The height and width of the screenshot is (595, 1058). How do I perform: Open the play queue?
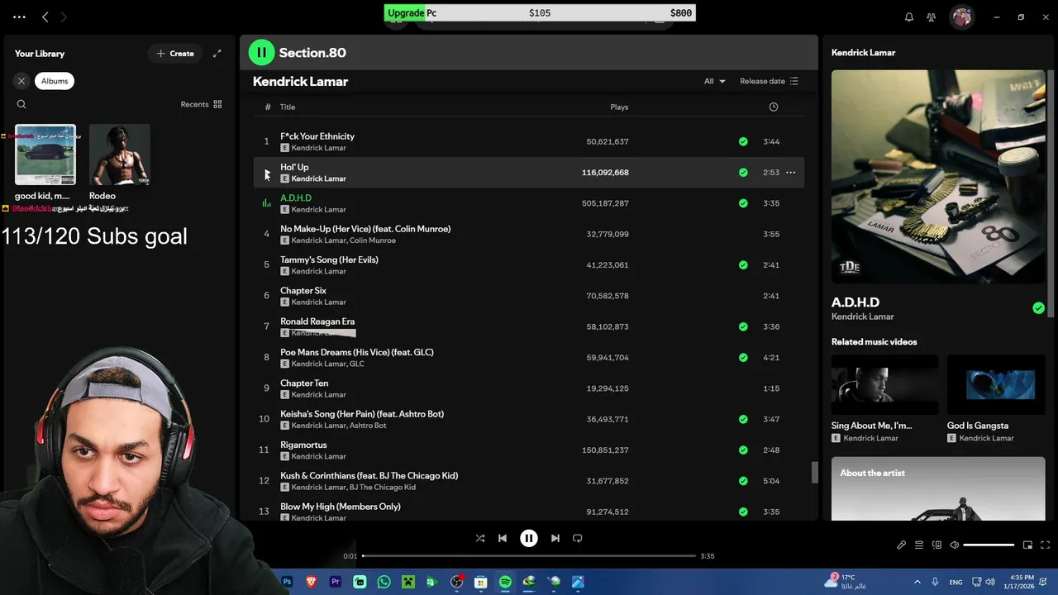[x=918, y=545]
